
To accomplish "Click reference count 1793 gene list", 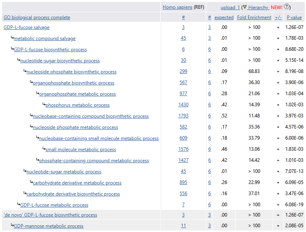I will point(183,116).
